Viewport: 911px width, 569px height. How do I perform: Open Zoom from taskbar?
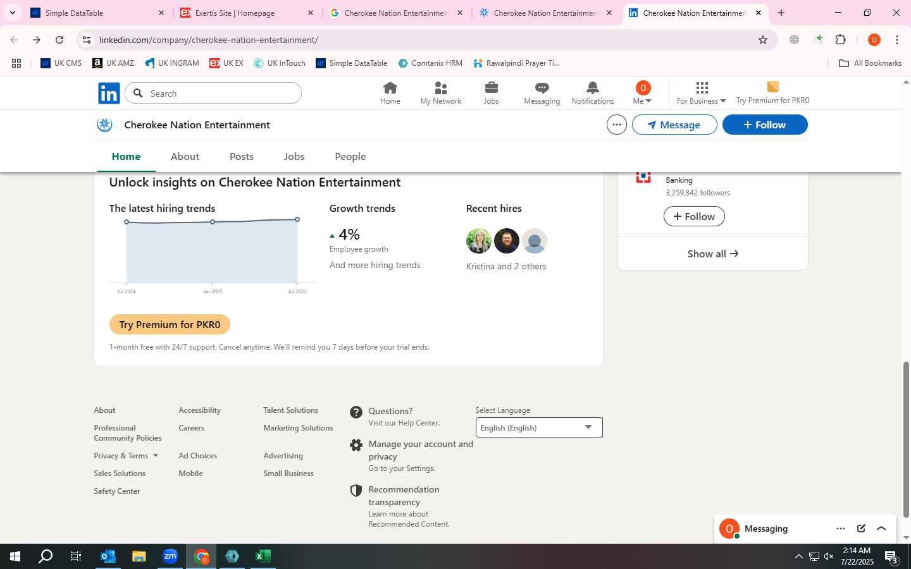click(x=170, y=556)
